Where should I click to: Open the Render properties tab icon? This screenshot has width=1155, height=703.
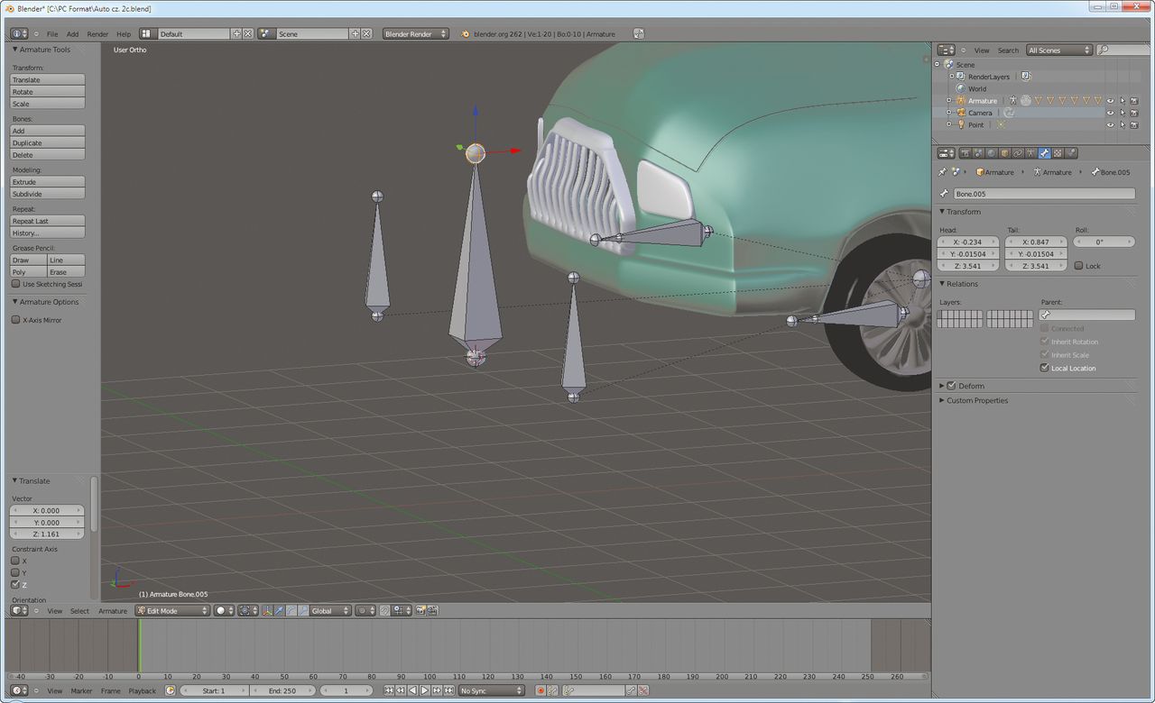966,153
